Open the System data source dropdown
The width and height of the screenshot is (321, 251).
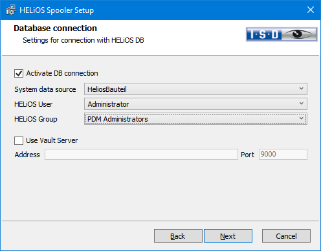(302, 89)
